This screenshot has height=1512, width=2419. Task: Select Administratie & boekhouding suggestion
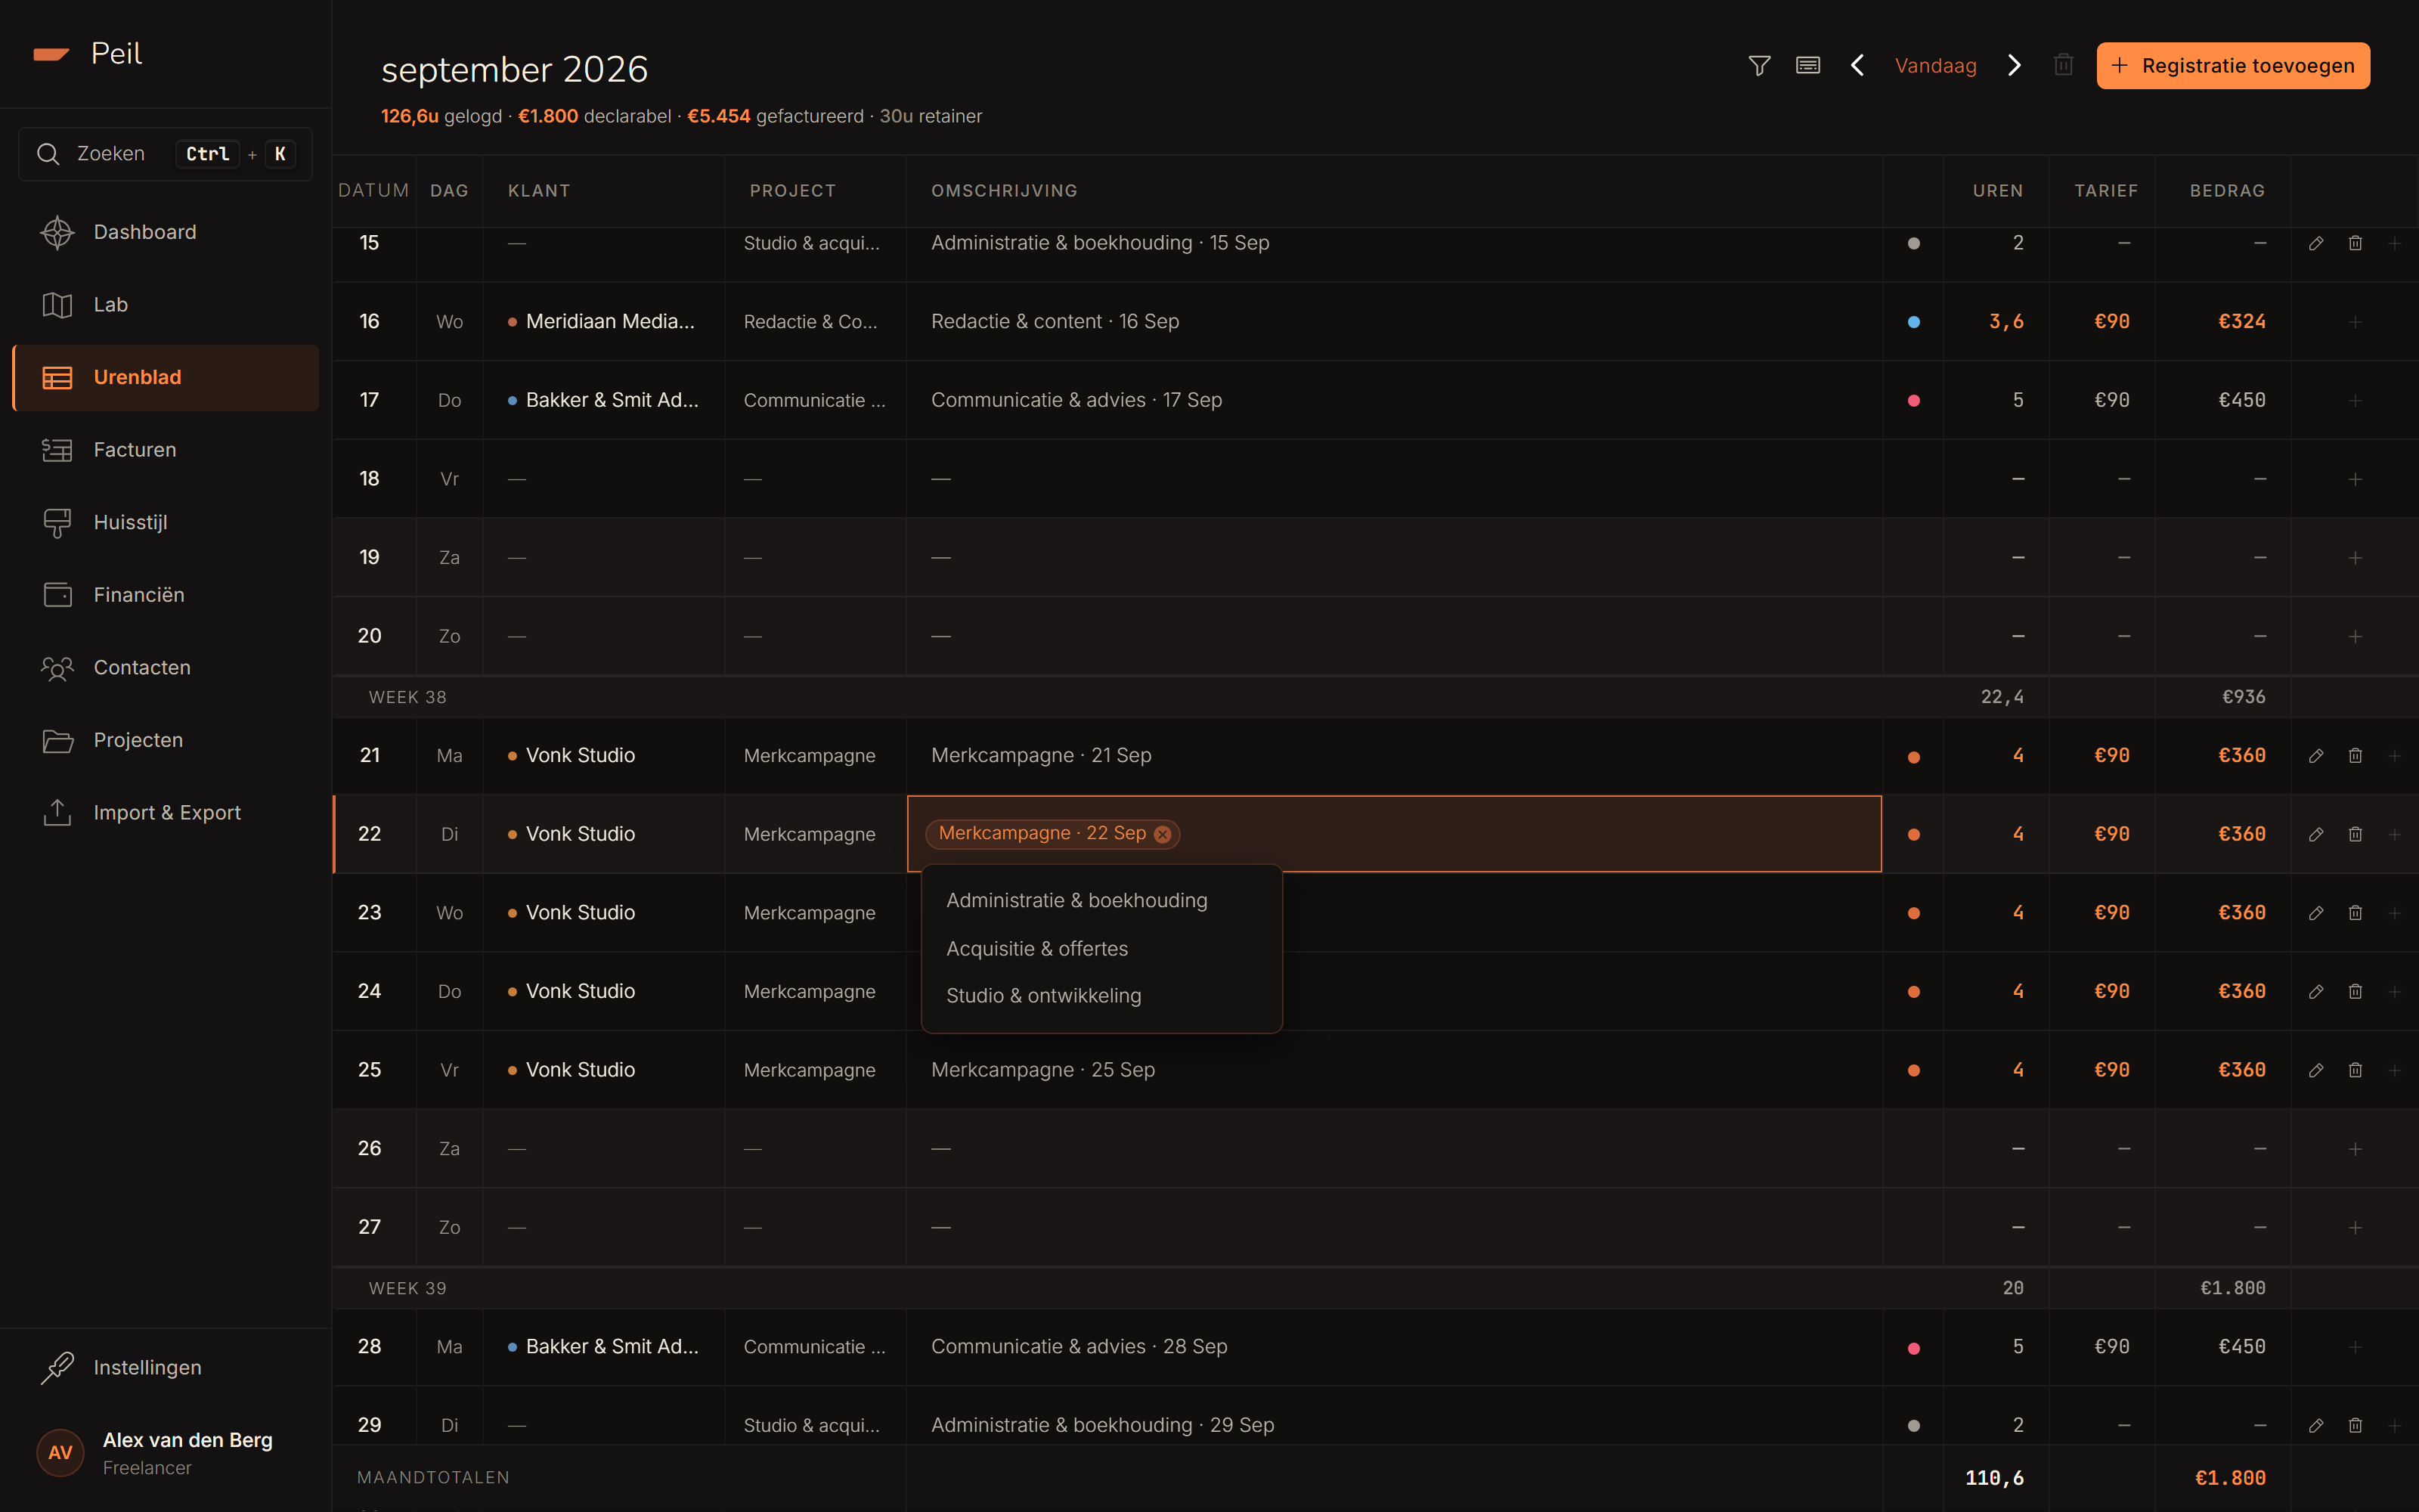coord(1101,900)
